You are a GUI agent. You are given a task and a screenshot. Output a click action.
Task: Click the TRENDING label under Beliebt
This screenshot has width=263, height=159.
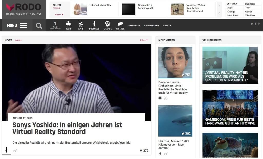point(56,8)
